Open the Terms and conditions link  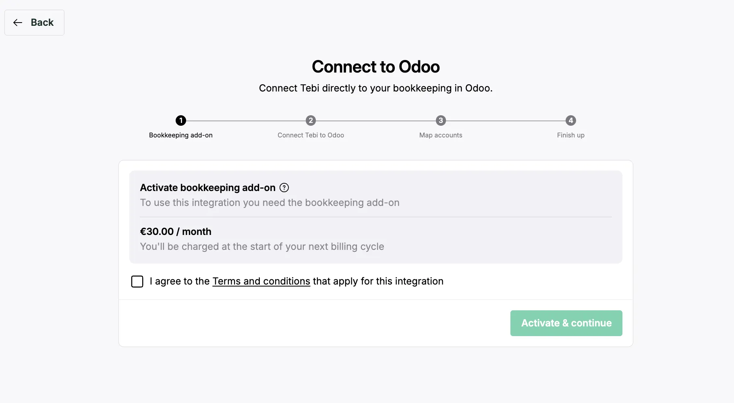click(x=261, y=281)
